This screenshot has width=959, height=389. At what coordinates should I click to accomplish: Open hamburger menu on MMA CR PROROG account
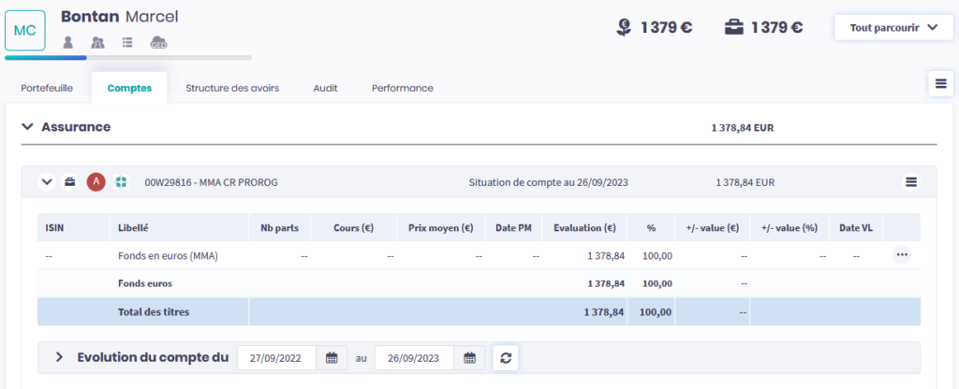(x=910, y=182)
